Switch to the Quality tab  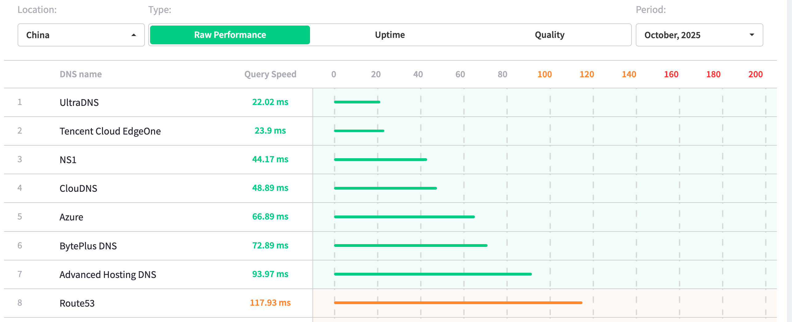549,35
